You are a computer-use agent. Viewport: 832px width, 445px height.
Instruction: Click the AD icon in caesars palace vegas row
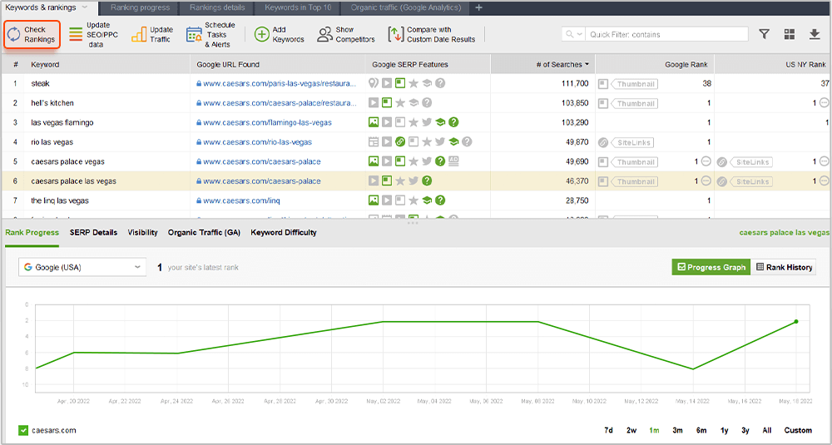click(x=453, y=161)
